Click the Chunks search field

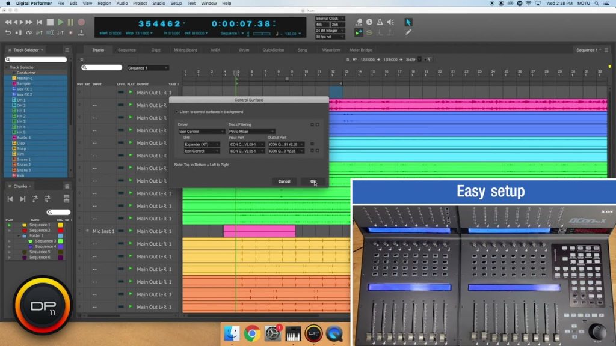58,212
